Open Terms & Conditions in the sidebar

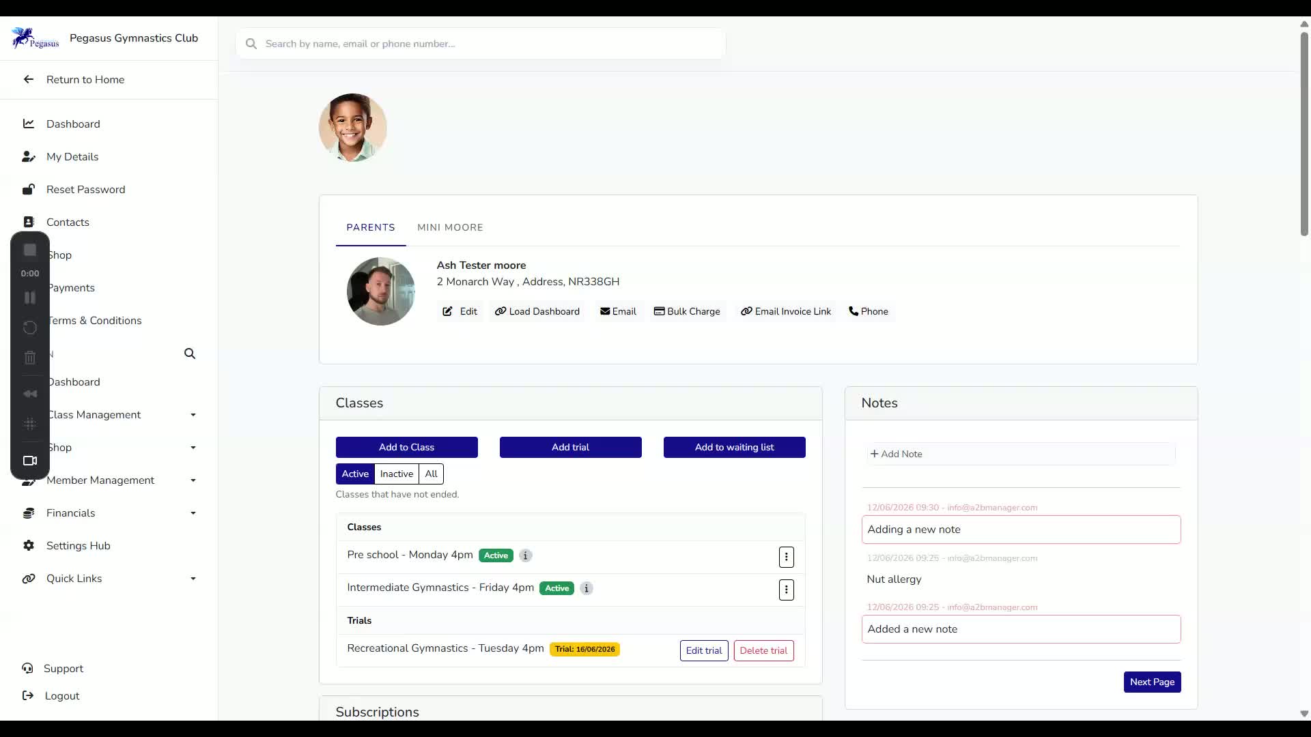click(x=94, y=321)
